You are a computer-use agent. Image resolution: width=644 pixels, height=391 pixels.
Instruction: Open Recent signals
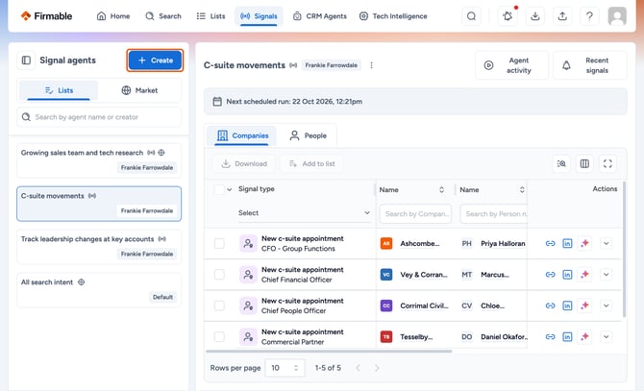590,65
